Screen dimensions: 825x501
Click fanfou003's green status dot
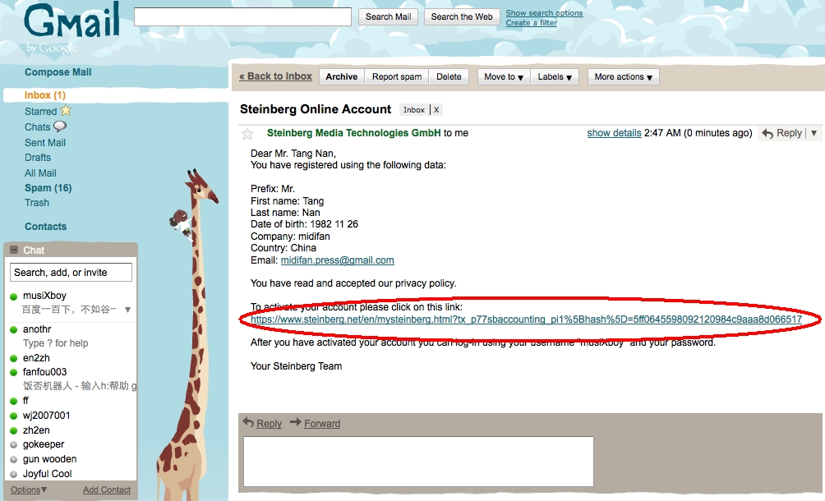(x=14, y=373)
